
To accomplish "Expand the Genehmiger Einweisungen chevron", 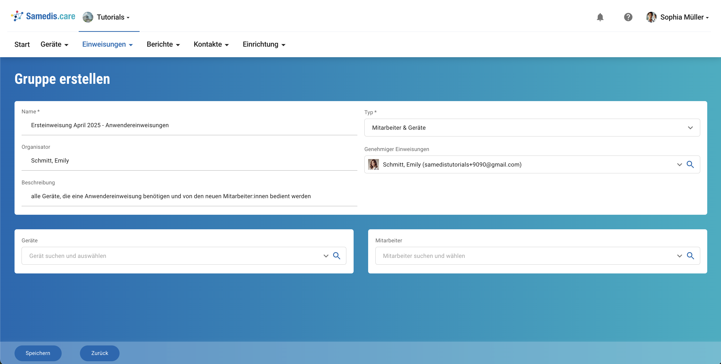I will coord(679,165).
